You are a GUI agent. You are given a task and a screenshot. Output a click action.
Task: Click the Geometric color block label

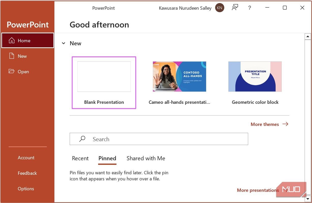click(x=255, y=102)
